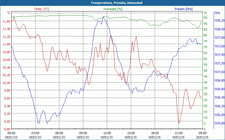Viewport: 225px width, 140px height.
Task: Click the 10,40 temperature axis value
Action: point(6,67)
